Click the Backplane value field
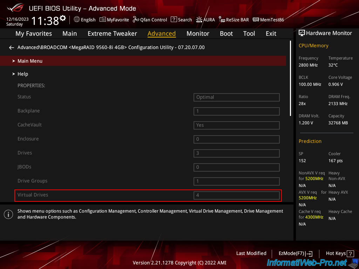The width and height of the screenshot is (359, 269). [x=237, y=111]
